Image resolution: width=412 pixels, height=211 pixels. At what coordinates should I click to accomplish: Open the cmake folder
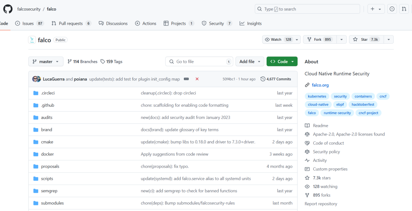[x=47, y=142]
